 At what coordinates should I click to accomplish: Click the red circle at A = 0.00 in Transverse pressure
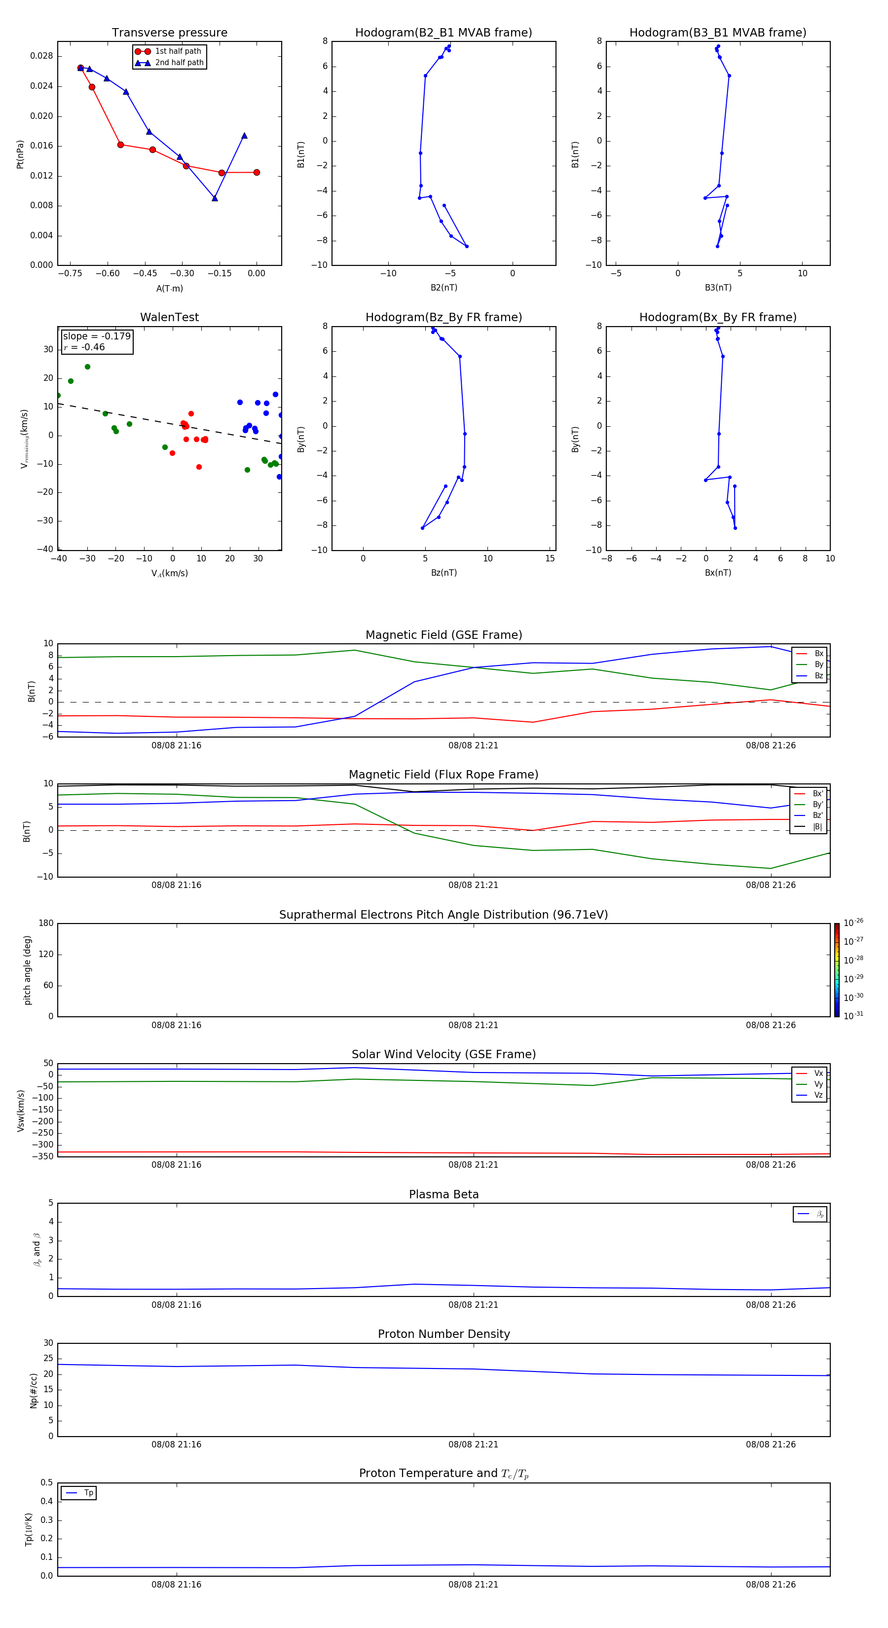(x=257, y=173)
